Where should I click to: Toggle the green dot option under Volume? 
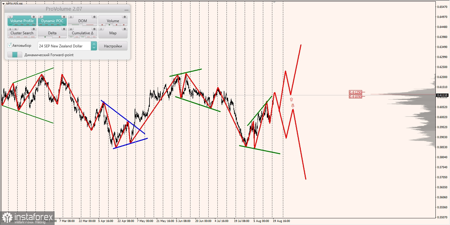[109, 25]
